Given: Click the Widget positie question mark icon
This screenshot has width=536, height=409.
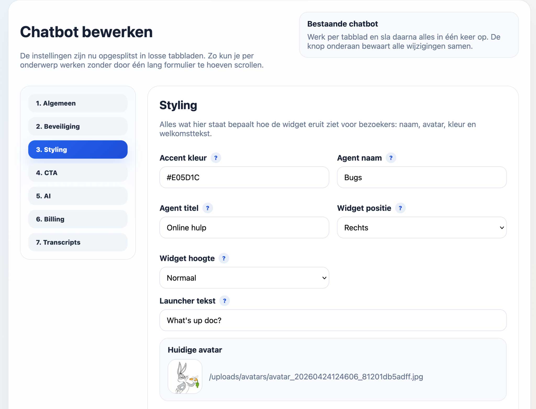Looking at the screenshot, I should click(400, 208).
